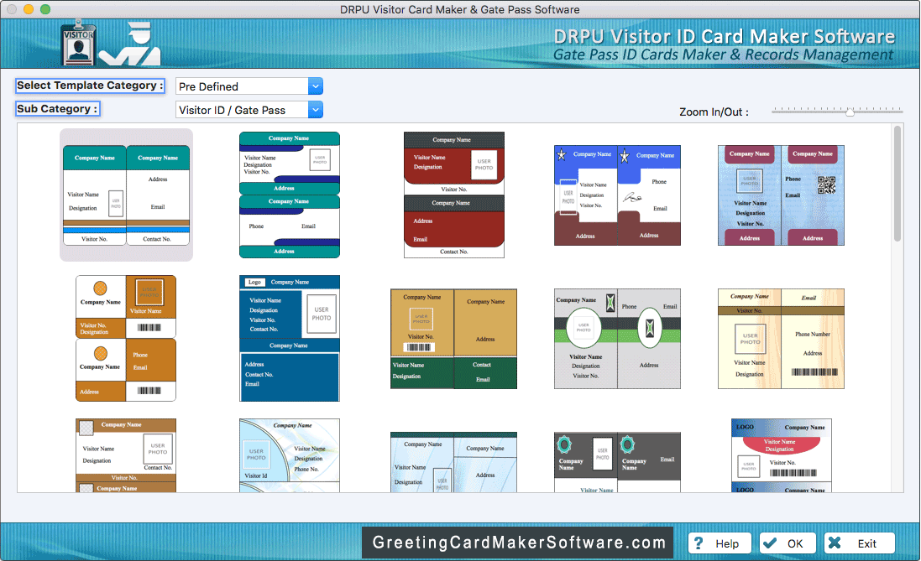This screenshot has width=921, height=561.
Task: Adjust the Zoom In/Out slider handle
Action: [850, 112]
